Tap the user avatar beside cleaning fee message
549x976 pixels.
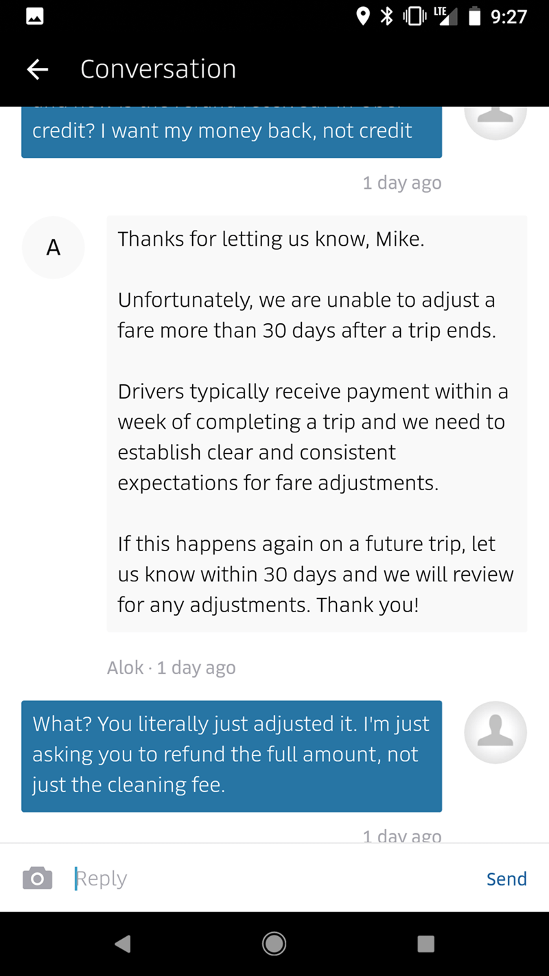(495, 732)
